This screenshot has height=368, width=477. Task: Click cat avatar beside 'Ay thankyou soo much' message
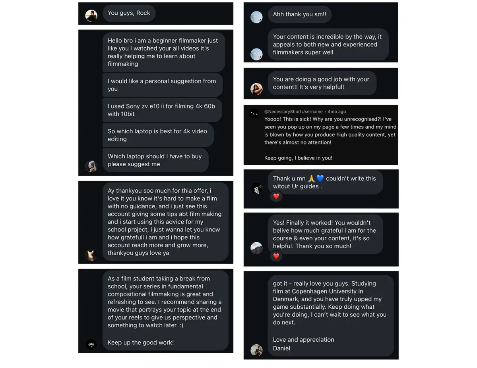click(x=91, y=255)
